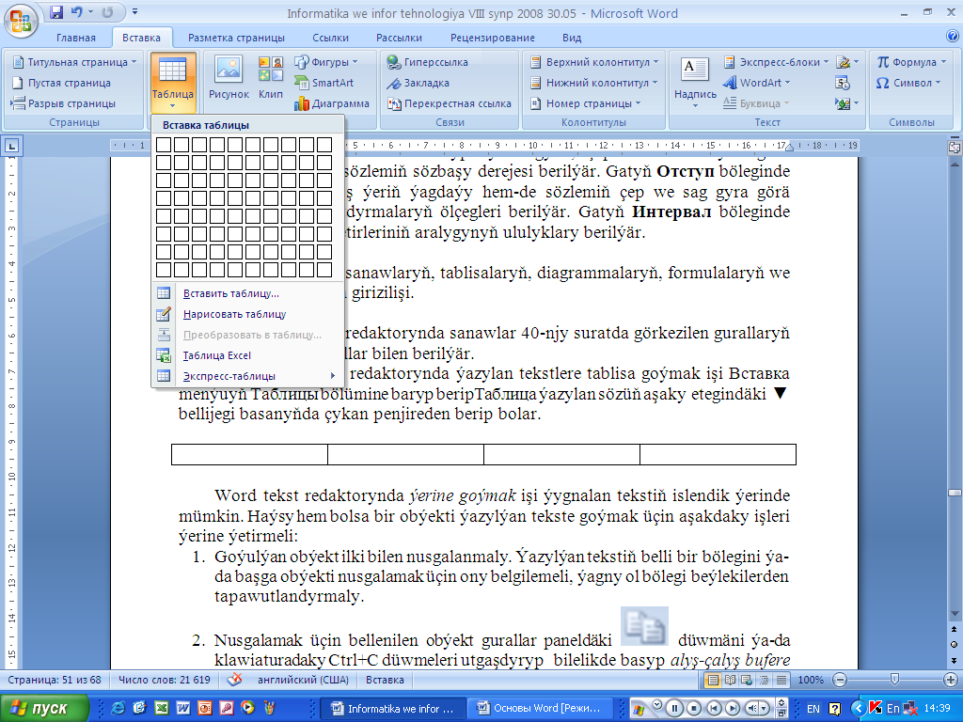Undo the last action
This screenshot has height=722, width=963.
tap(77, 12)
